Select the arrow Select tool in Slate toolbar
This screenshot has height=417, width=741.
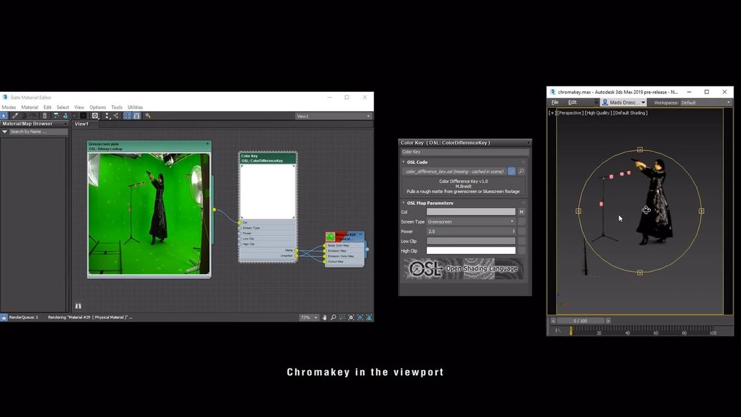coord(4,116)
